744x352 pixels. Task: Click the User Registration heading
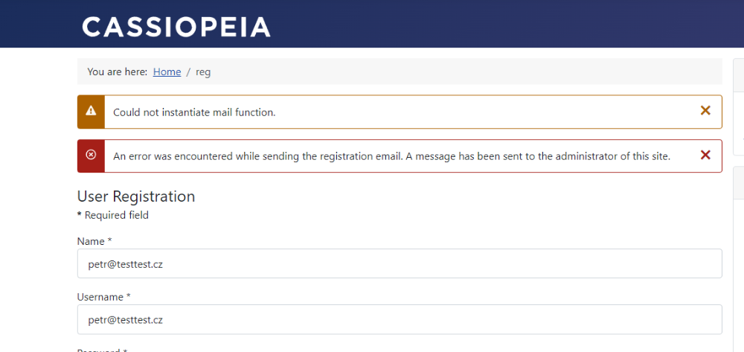click(x=135, y=196)
